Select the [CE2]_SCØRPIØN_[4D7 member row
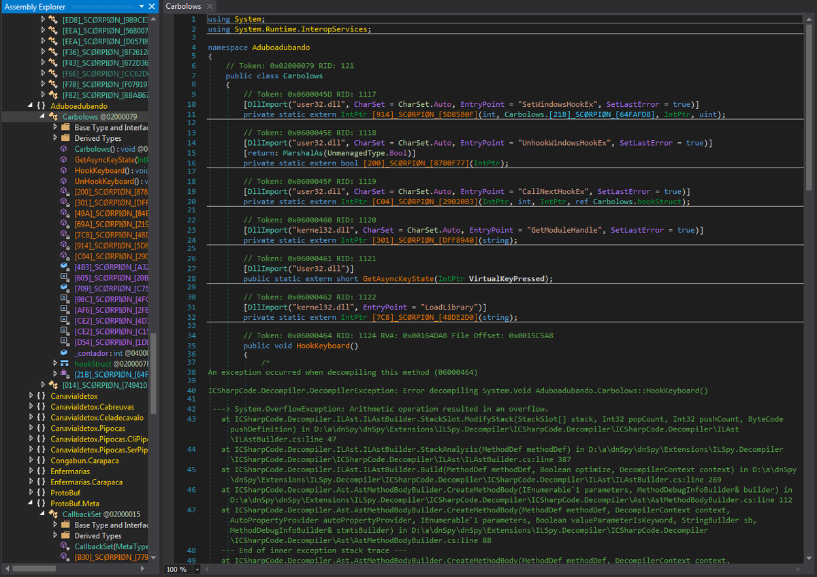 [110, 321]
